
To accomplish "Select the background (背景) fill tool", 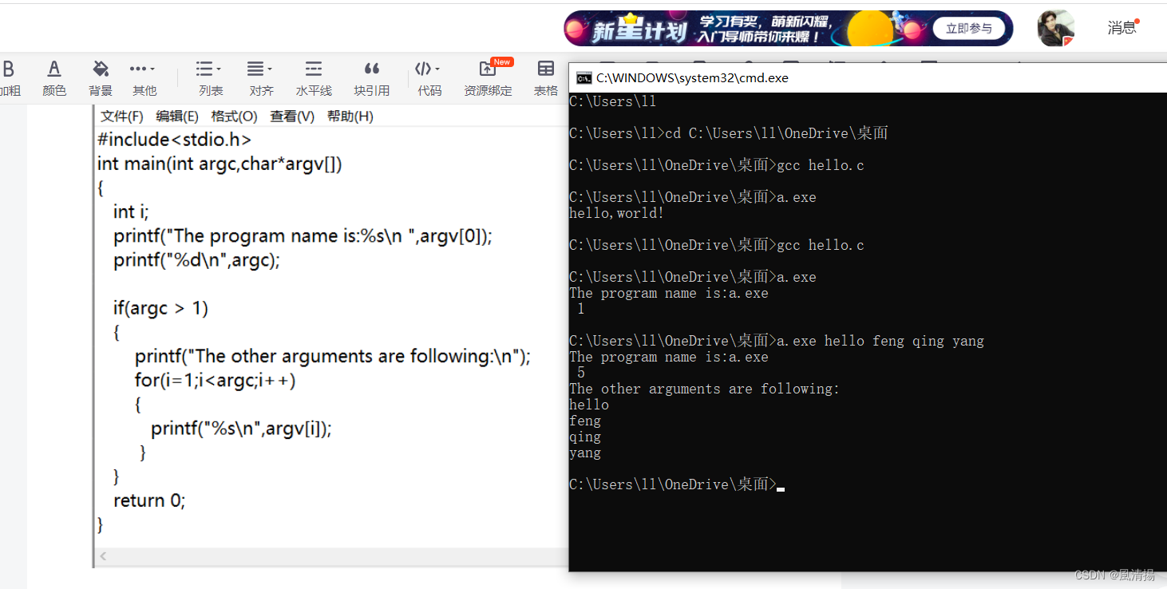I will tap(101, 78).
